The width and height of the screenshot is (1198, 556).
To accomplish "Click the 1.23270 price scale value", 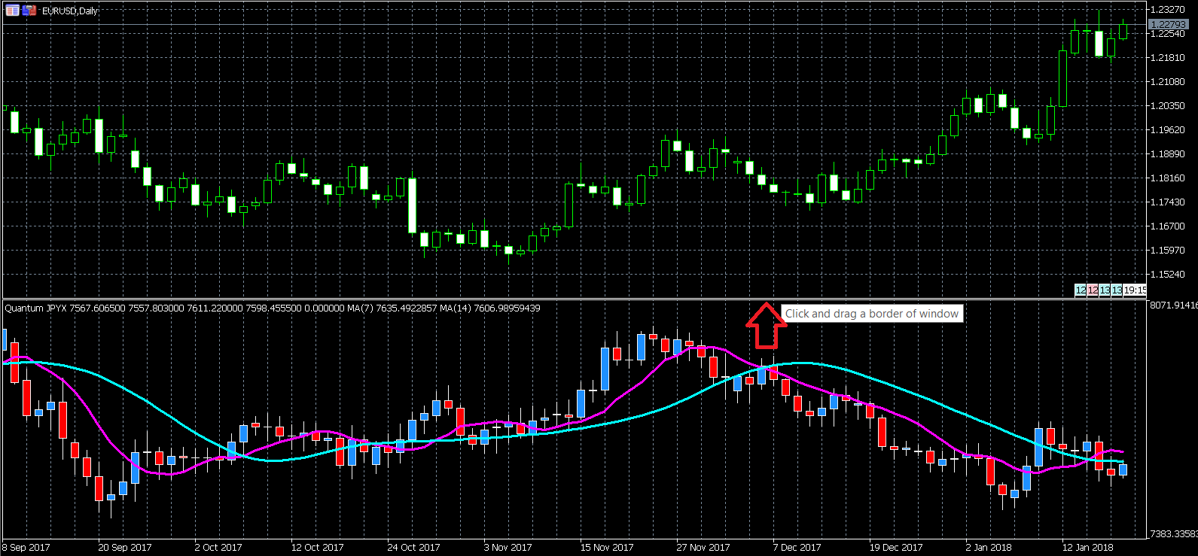I will [1169, 10].
